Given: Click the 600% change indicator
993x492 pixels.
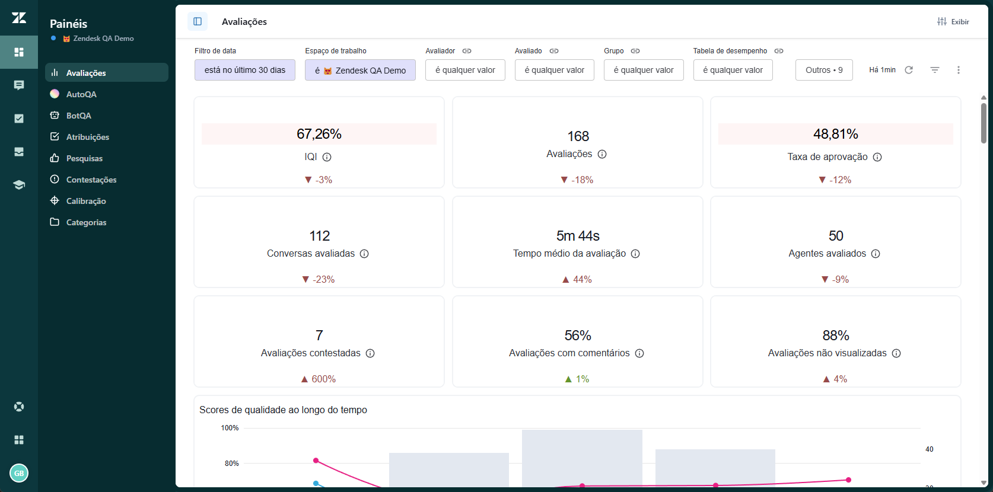Looking at the screenshot, I should pyautogui.click(x=319, y=379).
